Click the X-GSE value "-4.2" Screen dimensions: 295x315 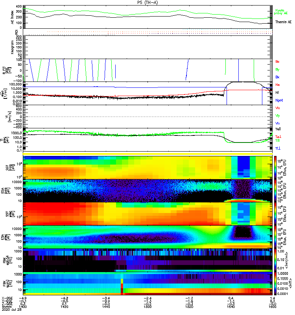click(64, 298)
